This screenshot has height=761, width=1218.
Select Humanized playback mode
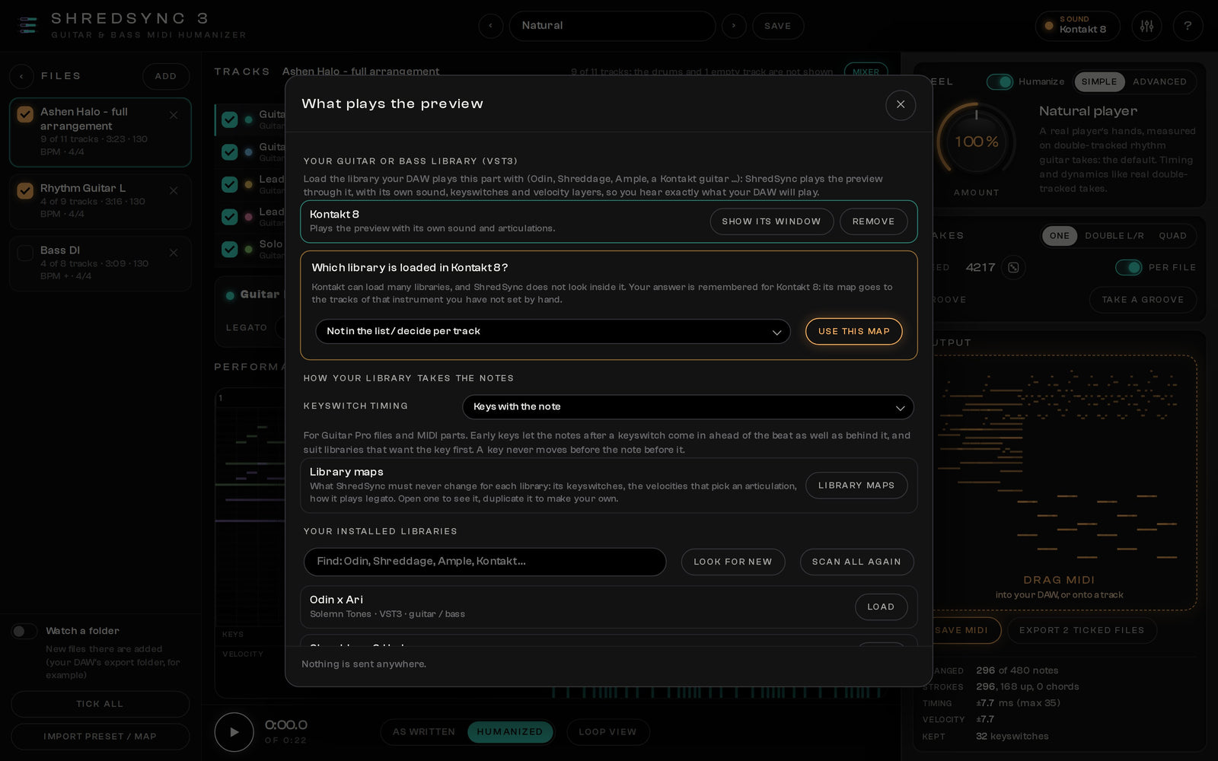(510, 732)
